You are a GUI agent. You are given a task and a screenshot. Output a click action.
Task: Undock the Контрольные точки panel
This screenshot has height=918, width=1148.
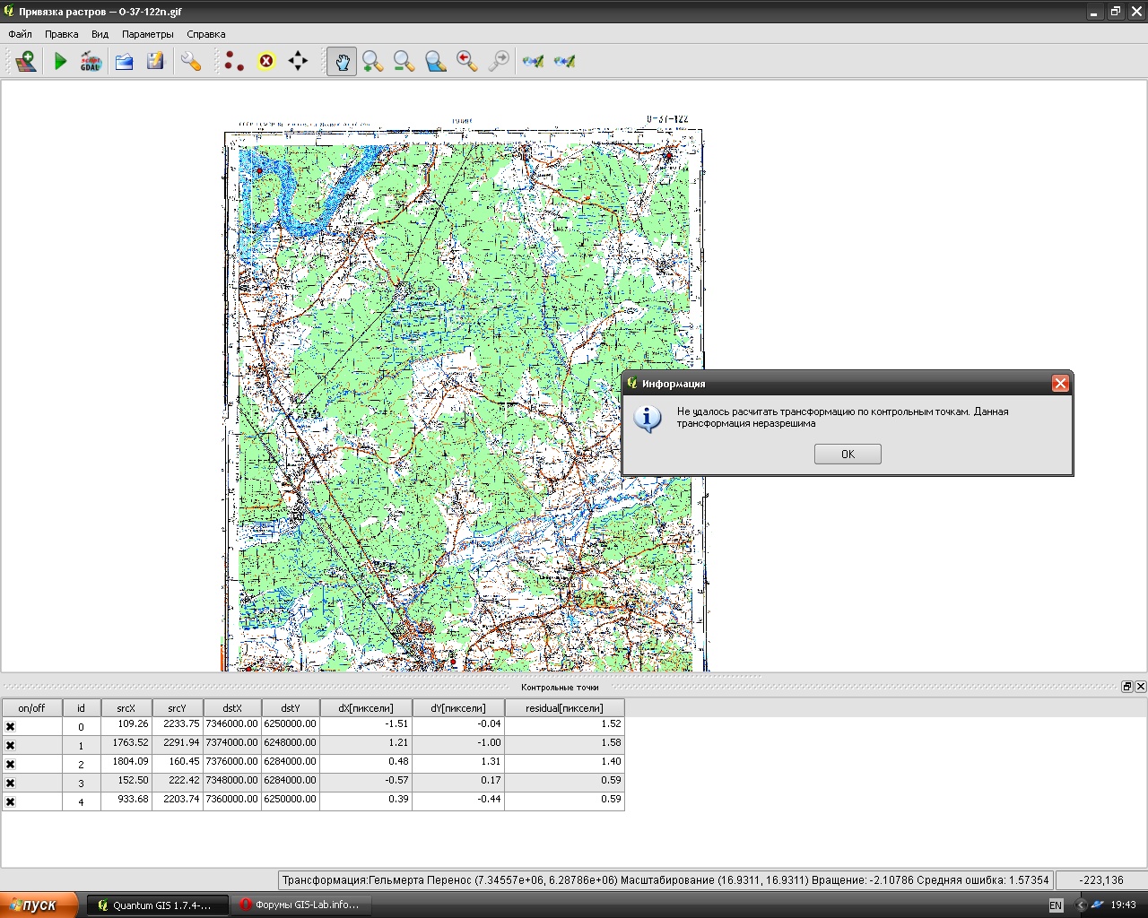click(x=1126, y=687)
